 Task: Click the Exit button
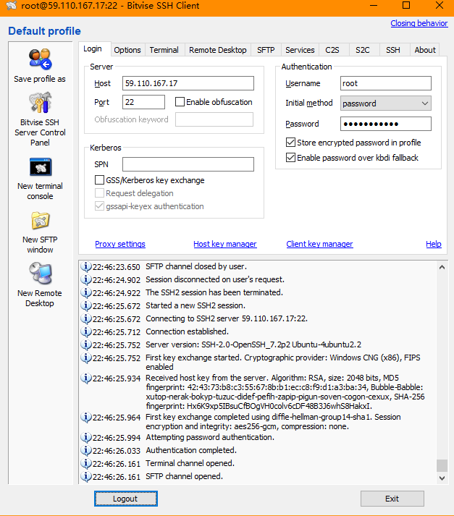392,499
